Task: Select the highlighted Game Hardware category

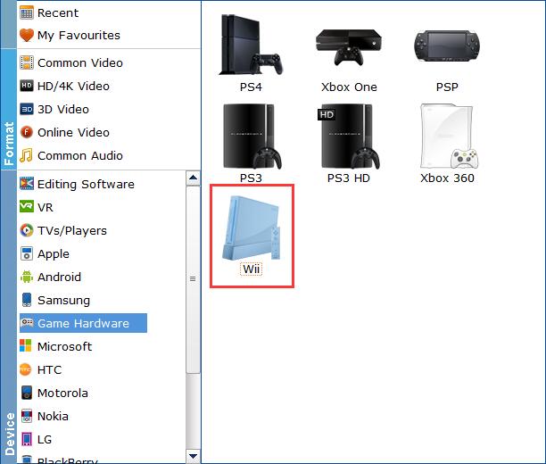Action: tap(83, 323)
